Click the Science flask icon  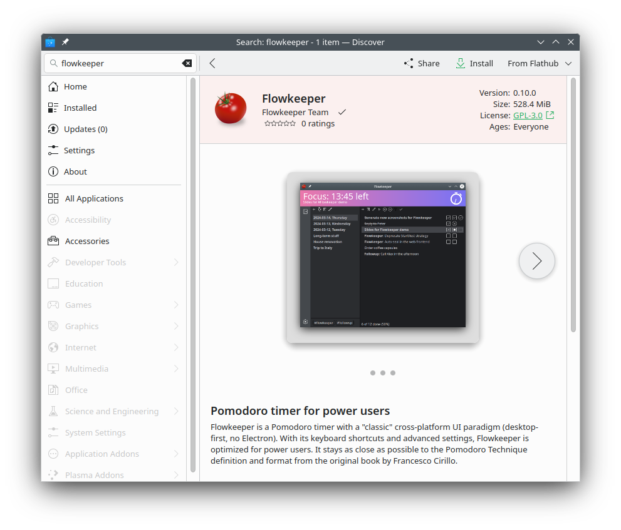coord(53,411)
